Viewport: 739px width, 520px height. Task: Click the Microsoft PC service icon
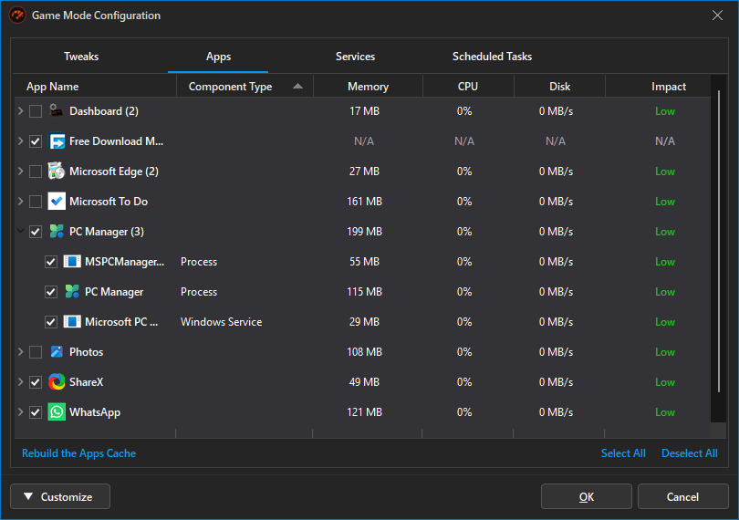[x=72, y=322]
